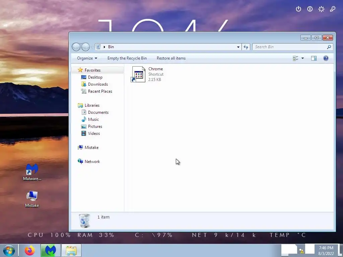Viewport: 343px width, 257px height.
Task: Change view with the view icon
Action: (295, 58)
